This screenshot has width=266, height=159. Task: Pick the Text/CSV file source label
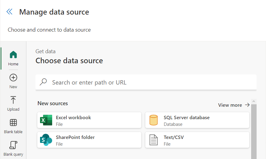click(x=174, y=137)
